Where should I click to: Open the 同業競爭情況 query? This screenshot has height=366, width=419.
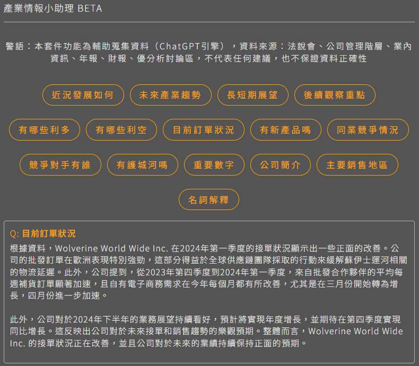368,130
